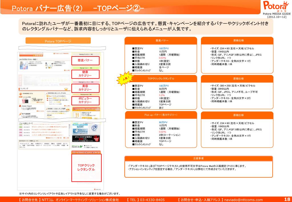Click the Potora MEDIA GUIDE caption
This screenshot has height=202, width=292.
click(277, 14)
